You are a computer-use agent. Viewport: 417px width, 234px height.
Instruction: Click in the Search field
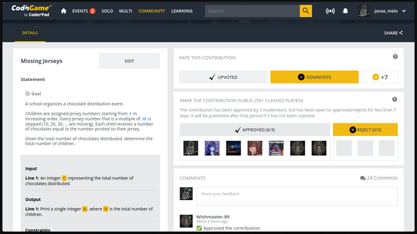pos(252,11)
